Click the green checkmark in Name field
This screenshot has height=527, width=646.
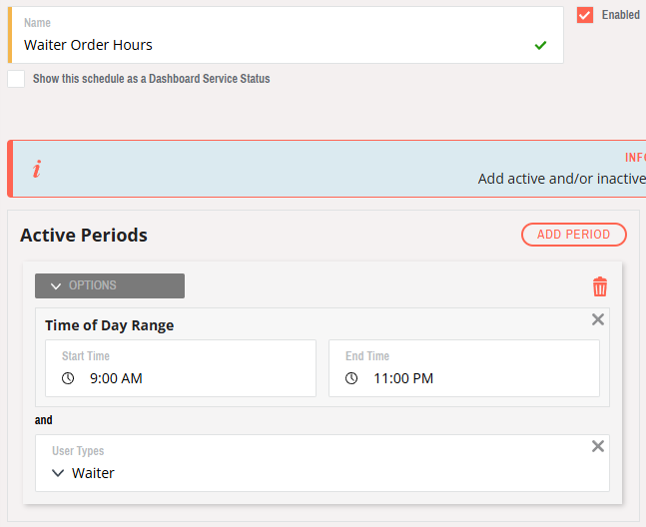(540, 45)
